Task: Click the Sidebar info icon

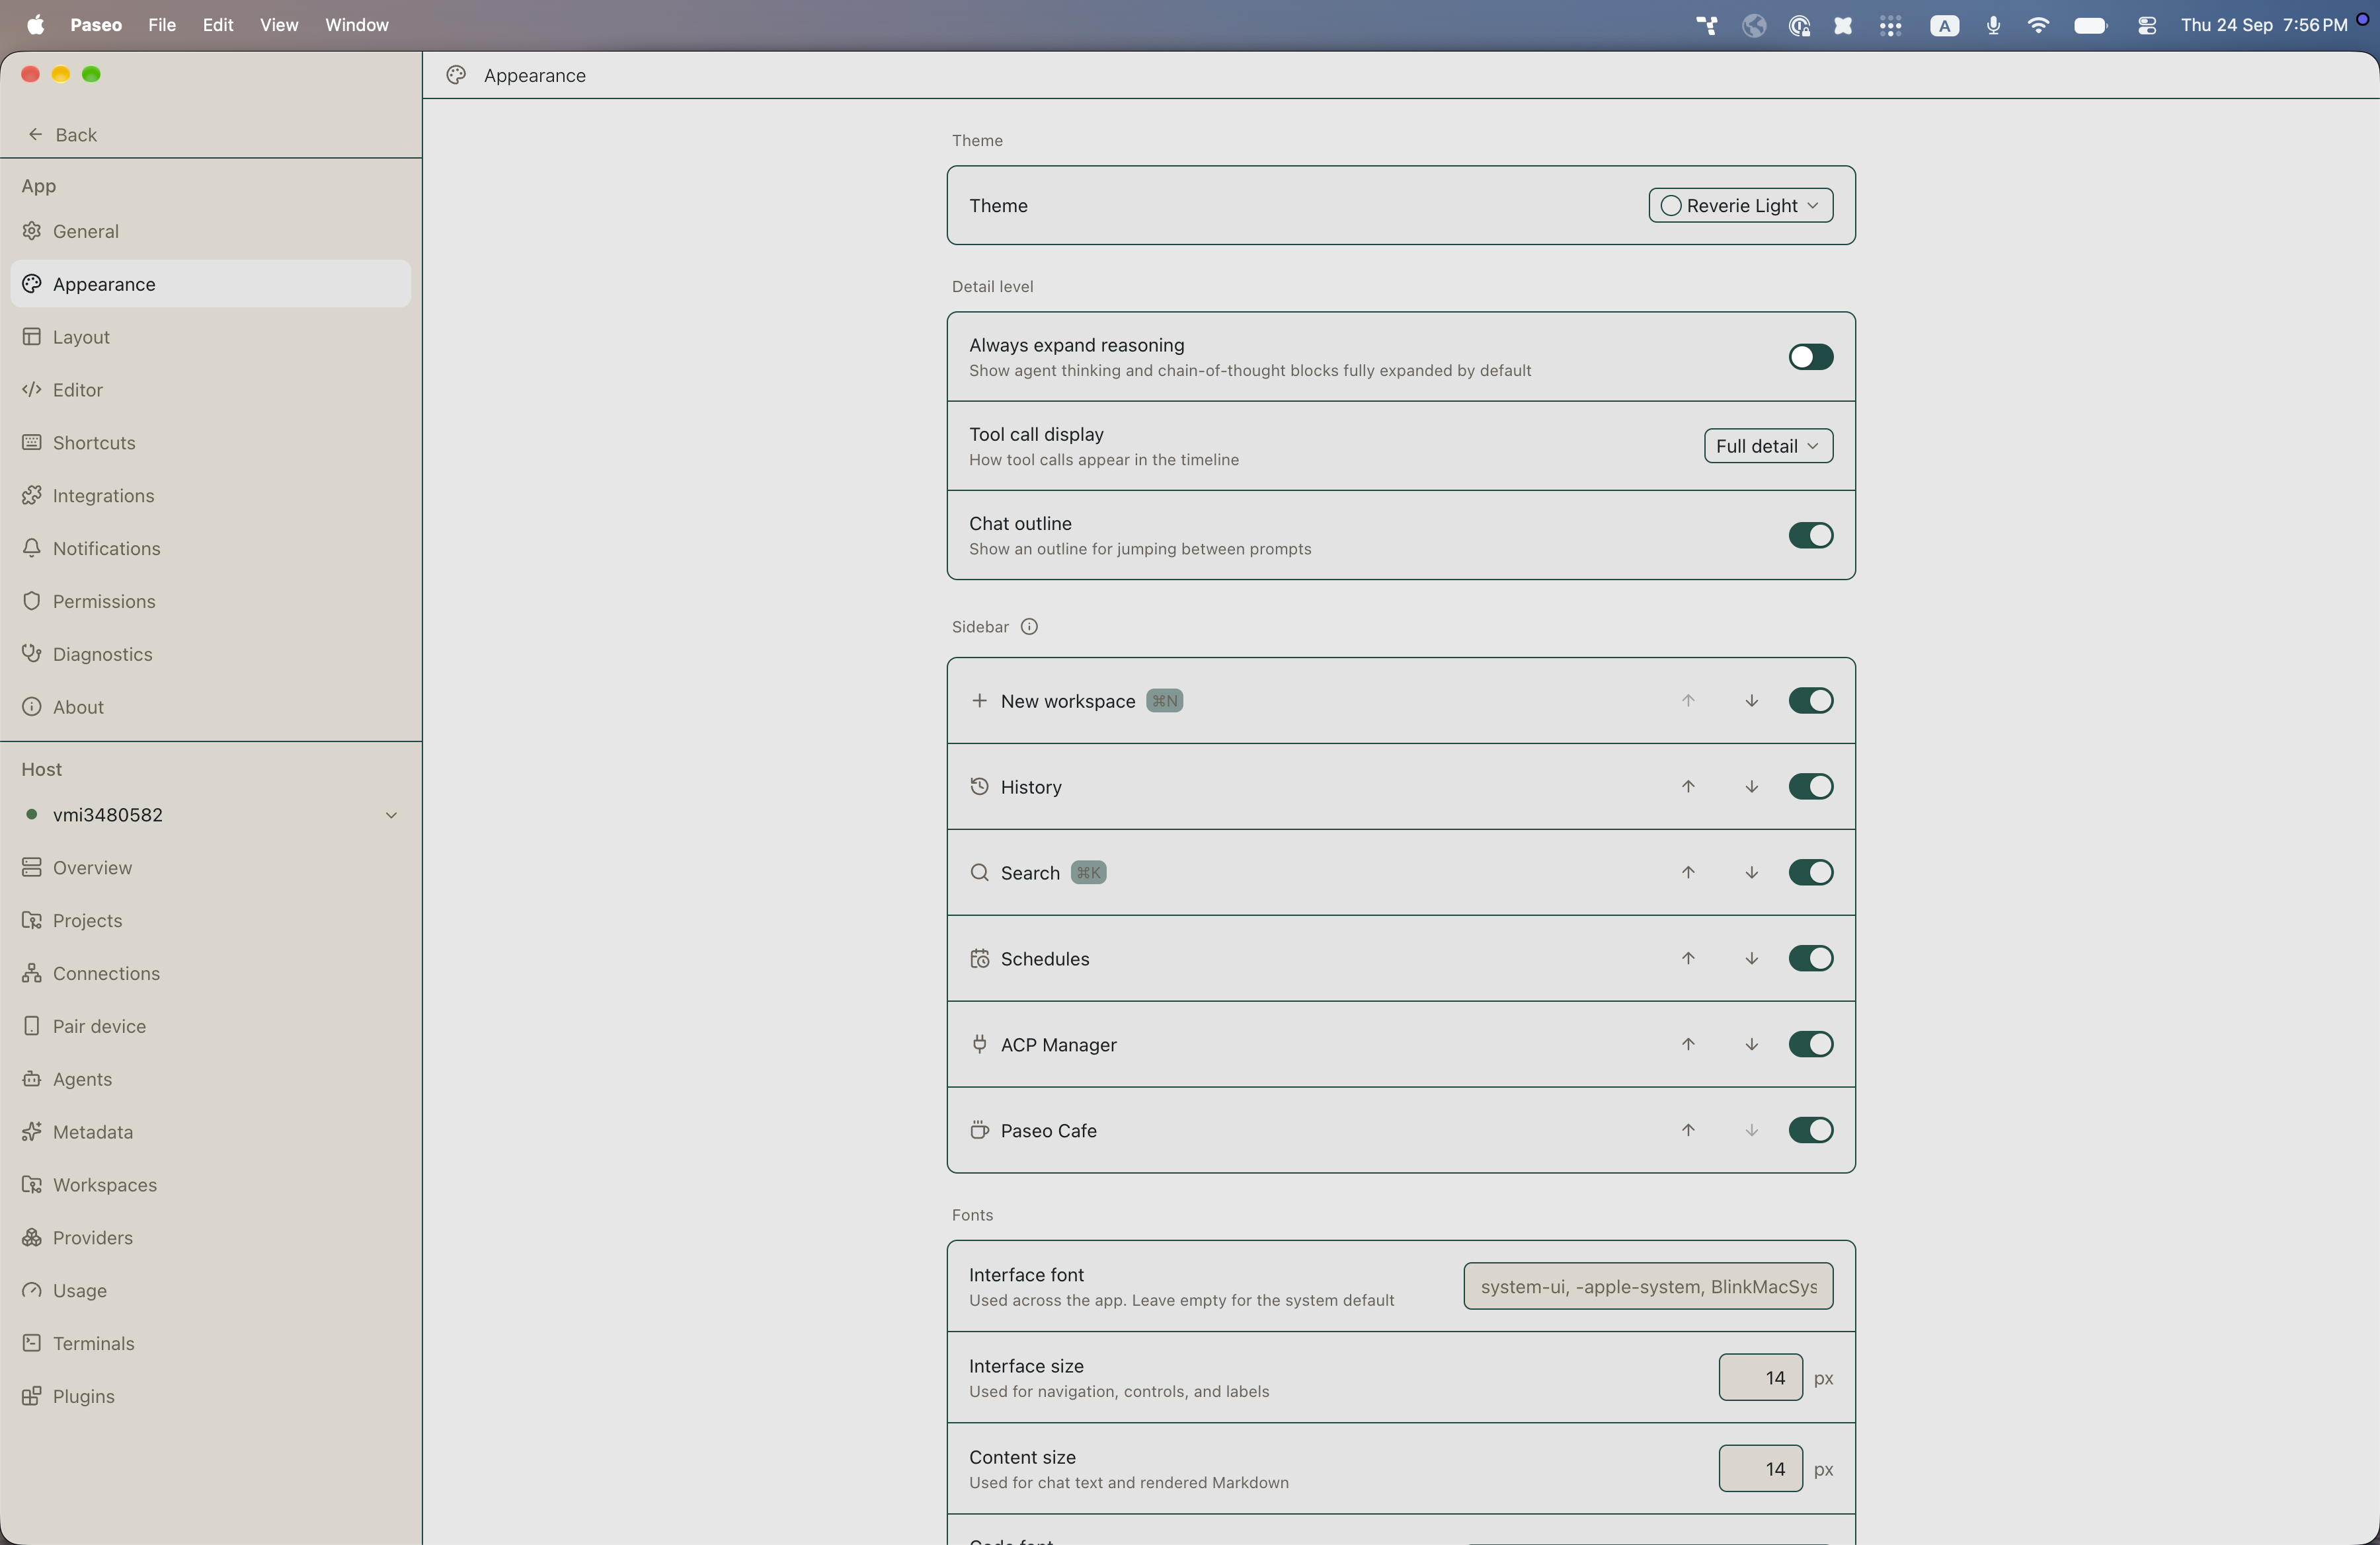Action: [1029, 626]
